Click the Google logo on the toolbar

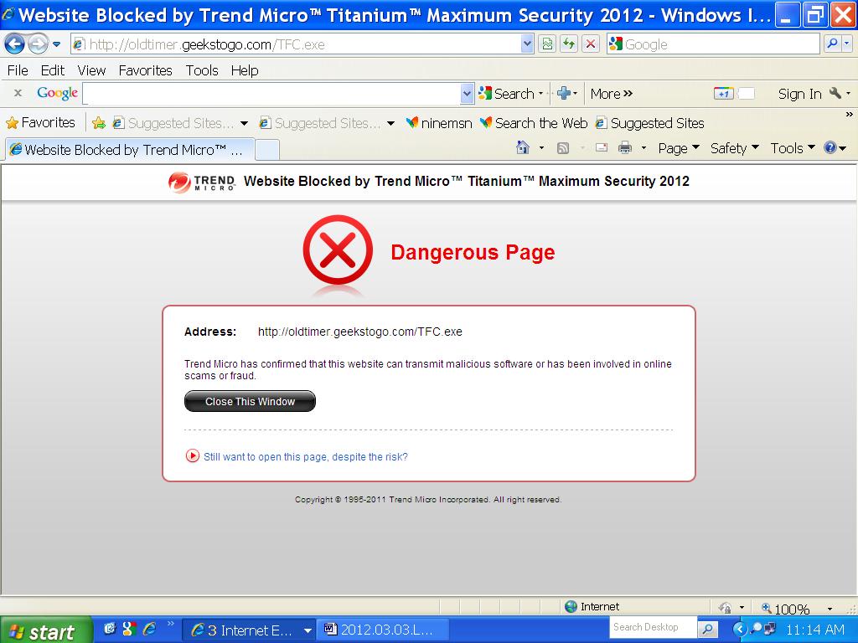coord(58,94)
